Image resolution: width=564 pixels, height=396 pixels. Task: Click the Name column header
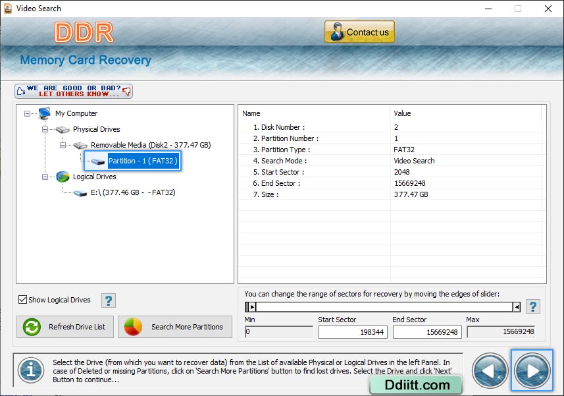click(x=314, y=113)
